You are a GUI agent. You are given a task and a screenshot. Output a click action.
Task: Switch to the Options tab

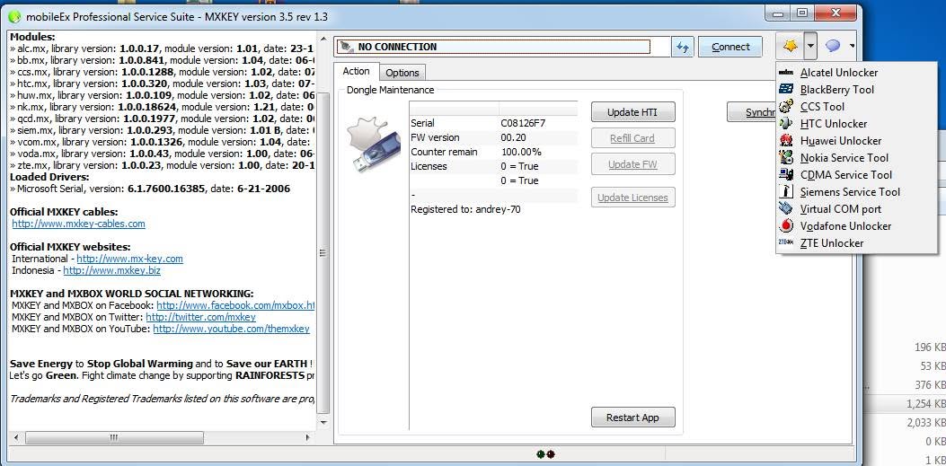[x=402, y=73]
